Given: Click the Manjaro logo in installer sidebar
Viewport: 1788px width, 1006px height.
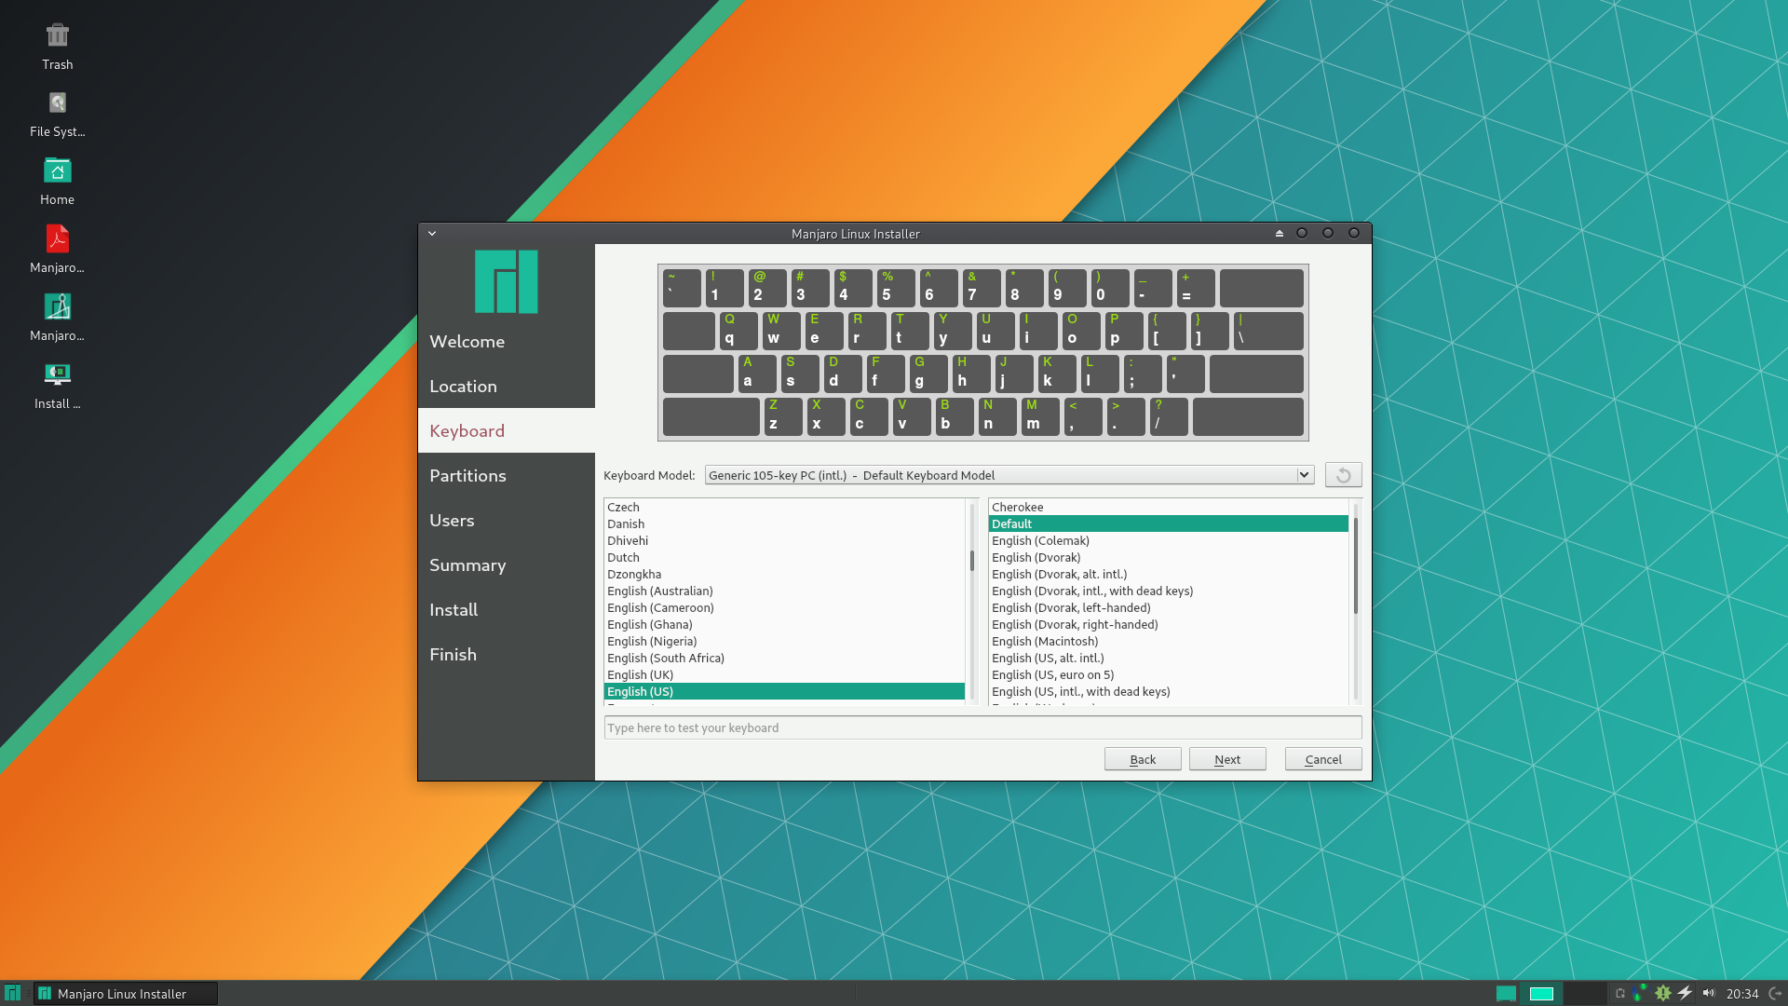Looking at the screenshot, I should (x=506, y=281).
